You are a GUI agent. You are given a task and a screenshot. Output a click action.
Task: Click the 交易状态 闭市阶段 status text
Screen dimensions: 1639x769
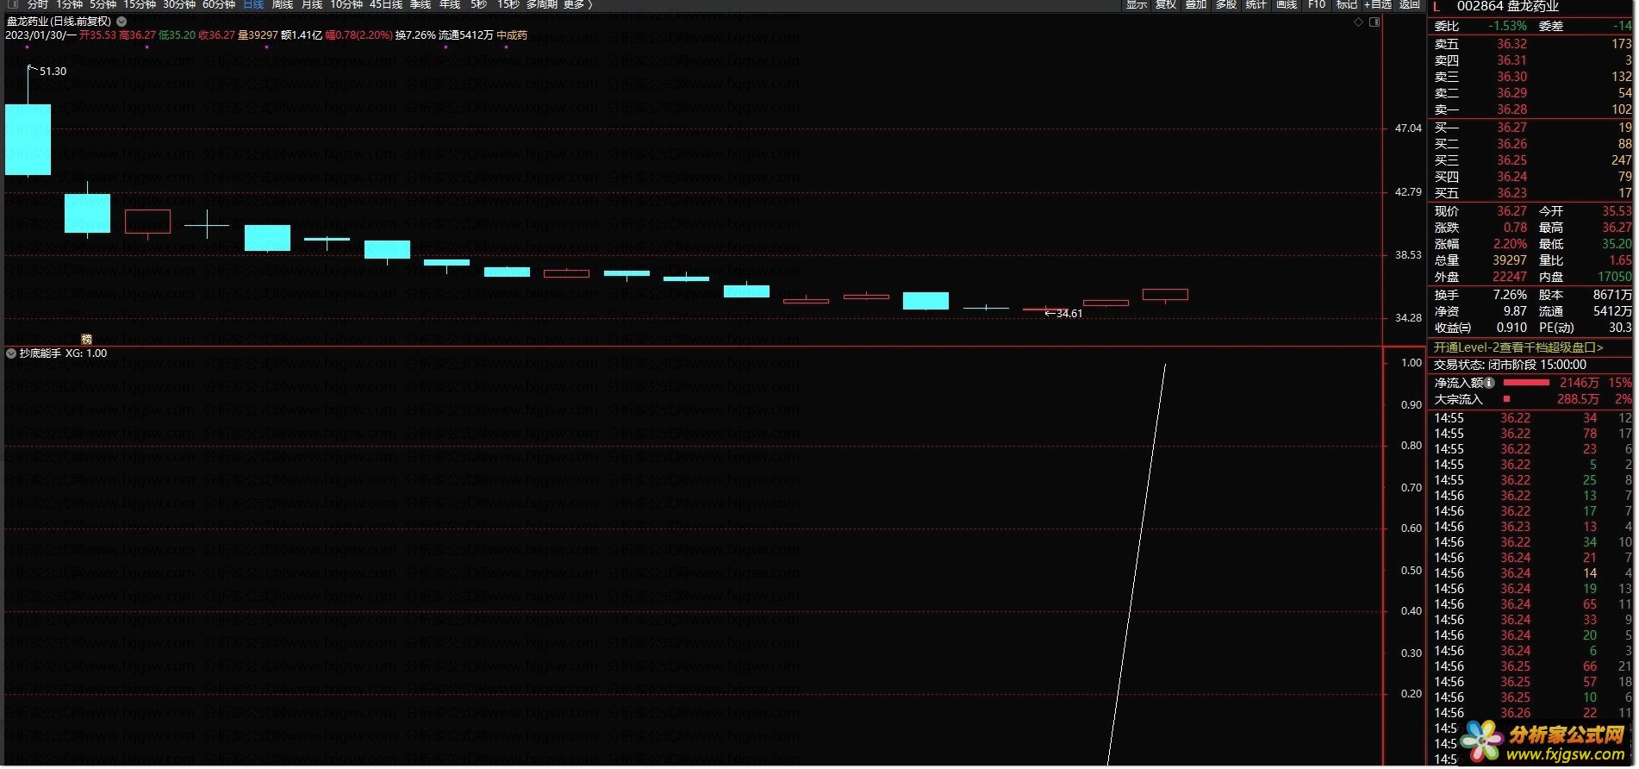click(x=1510, y=365)
